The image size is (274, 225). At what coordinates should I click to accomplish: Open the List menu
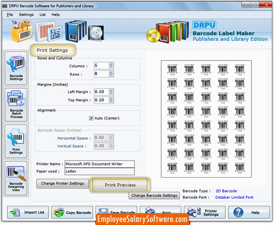click(x=42, y=15)
